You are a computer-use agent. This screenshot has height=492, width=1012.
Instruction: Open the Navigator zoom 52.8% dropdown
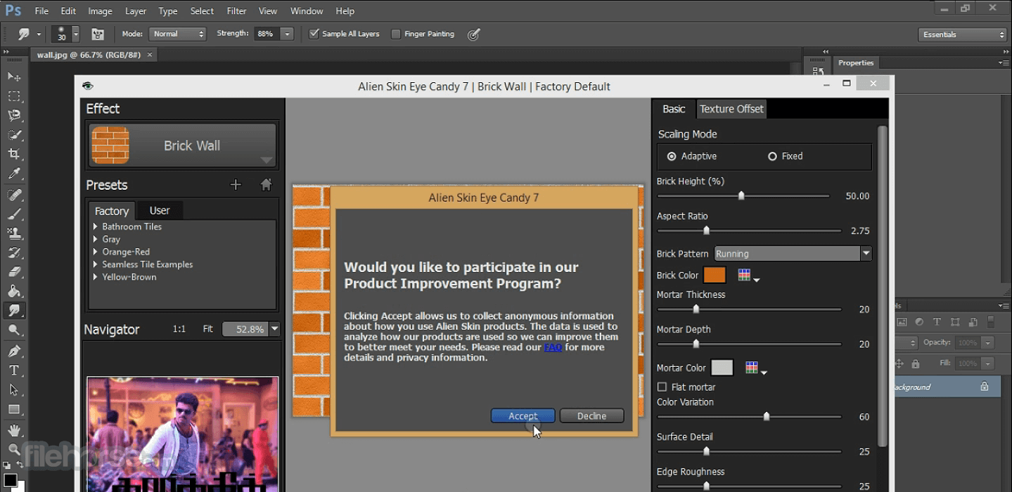pyautogui.click(x=274, y=329)
